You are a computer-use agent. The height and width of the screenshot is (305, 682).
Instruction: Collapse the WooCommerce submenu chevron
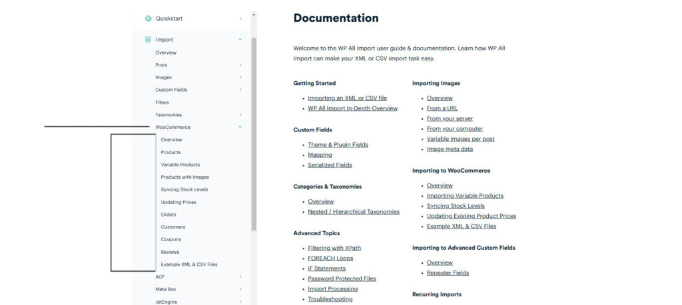[x=240, y=127]
